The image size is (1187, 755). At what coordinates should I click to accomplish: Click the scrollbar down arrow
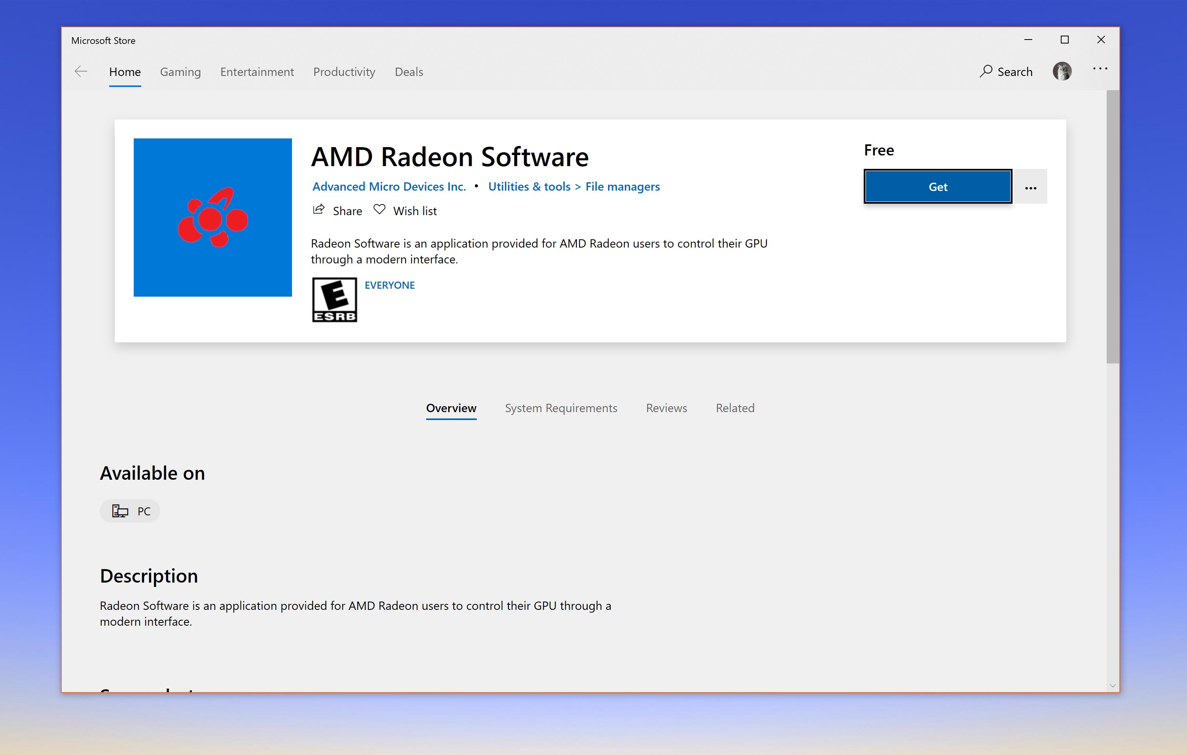tap(1112, 685)
